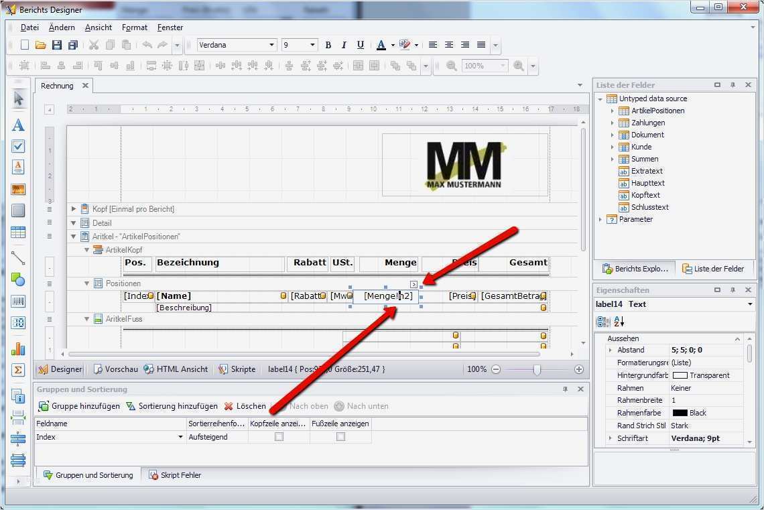
Task: Select the Chart control tool
Action: [x=18, y=348]
